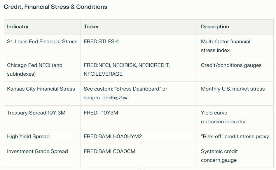Screen dimensions: 276x170
Task: Click the Chicago Fed NFCI indicator cell
Action: point(35,70)
